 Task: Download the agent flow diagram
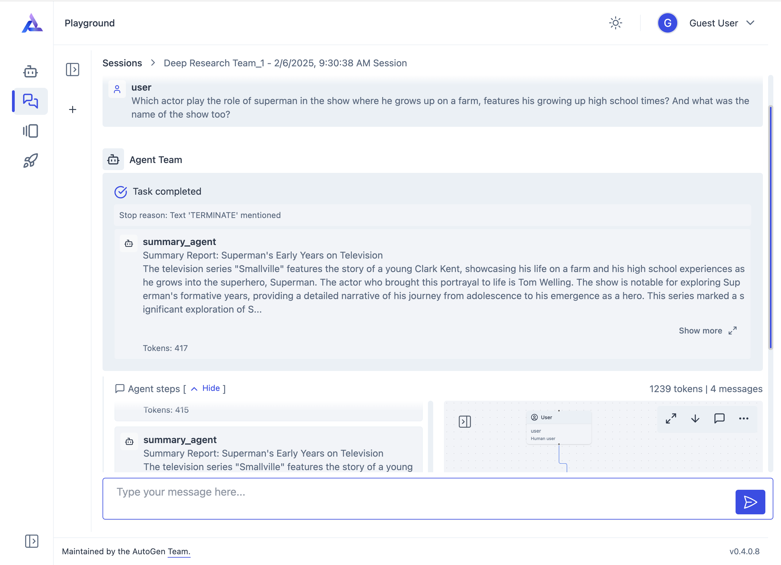[x=695, y=419]
